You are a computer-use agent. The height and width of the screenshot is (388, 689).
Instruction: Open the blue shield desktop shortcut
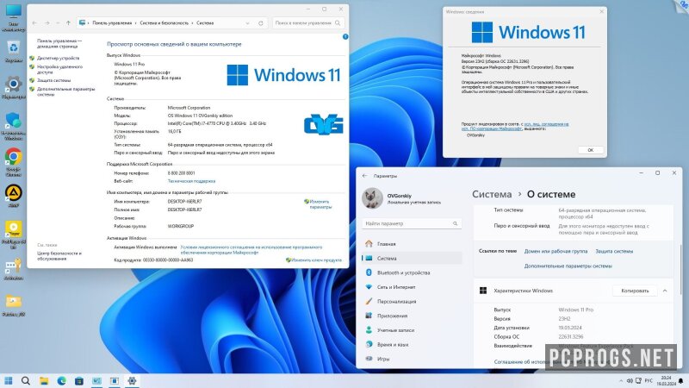[x=13, y=126]
